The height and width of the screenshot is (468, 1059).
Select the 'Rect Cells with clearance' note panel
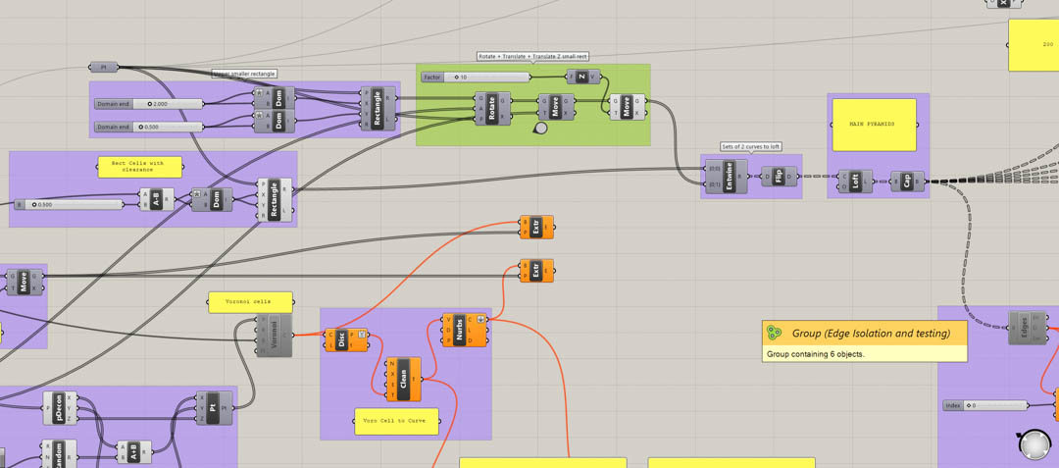[x=139, y=167]
